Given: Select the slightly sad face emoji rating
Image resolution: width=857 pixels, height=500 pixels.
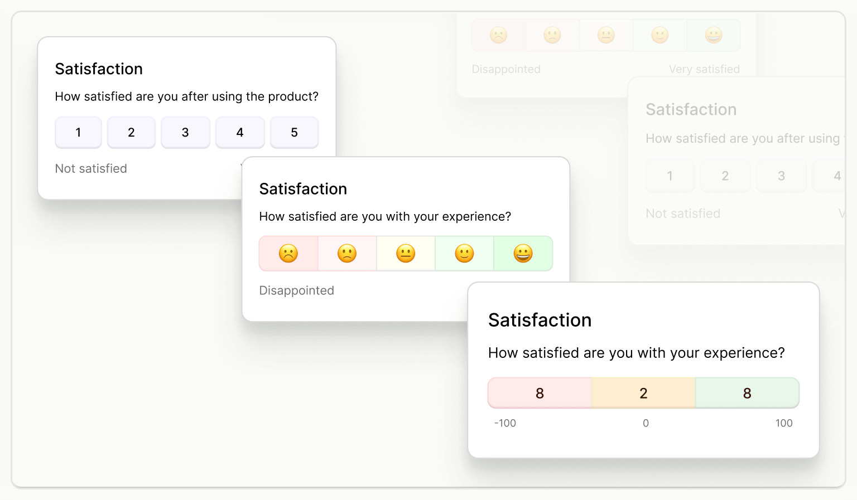Looking at the screenshot, I should click(347, 253).
